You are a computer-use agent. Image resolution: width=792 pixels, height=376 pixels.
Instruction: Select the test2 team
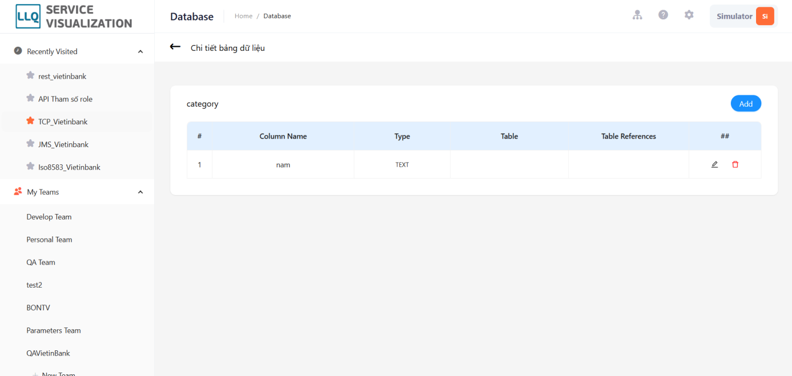coord(34,285)
